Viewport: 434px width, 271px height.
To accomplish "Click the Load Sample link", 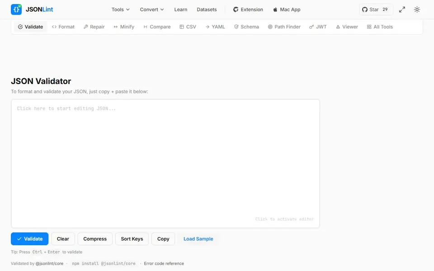I will 198,238.
